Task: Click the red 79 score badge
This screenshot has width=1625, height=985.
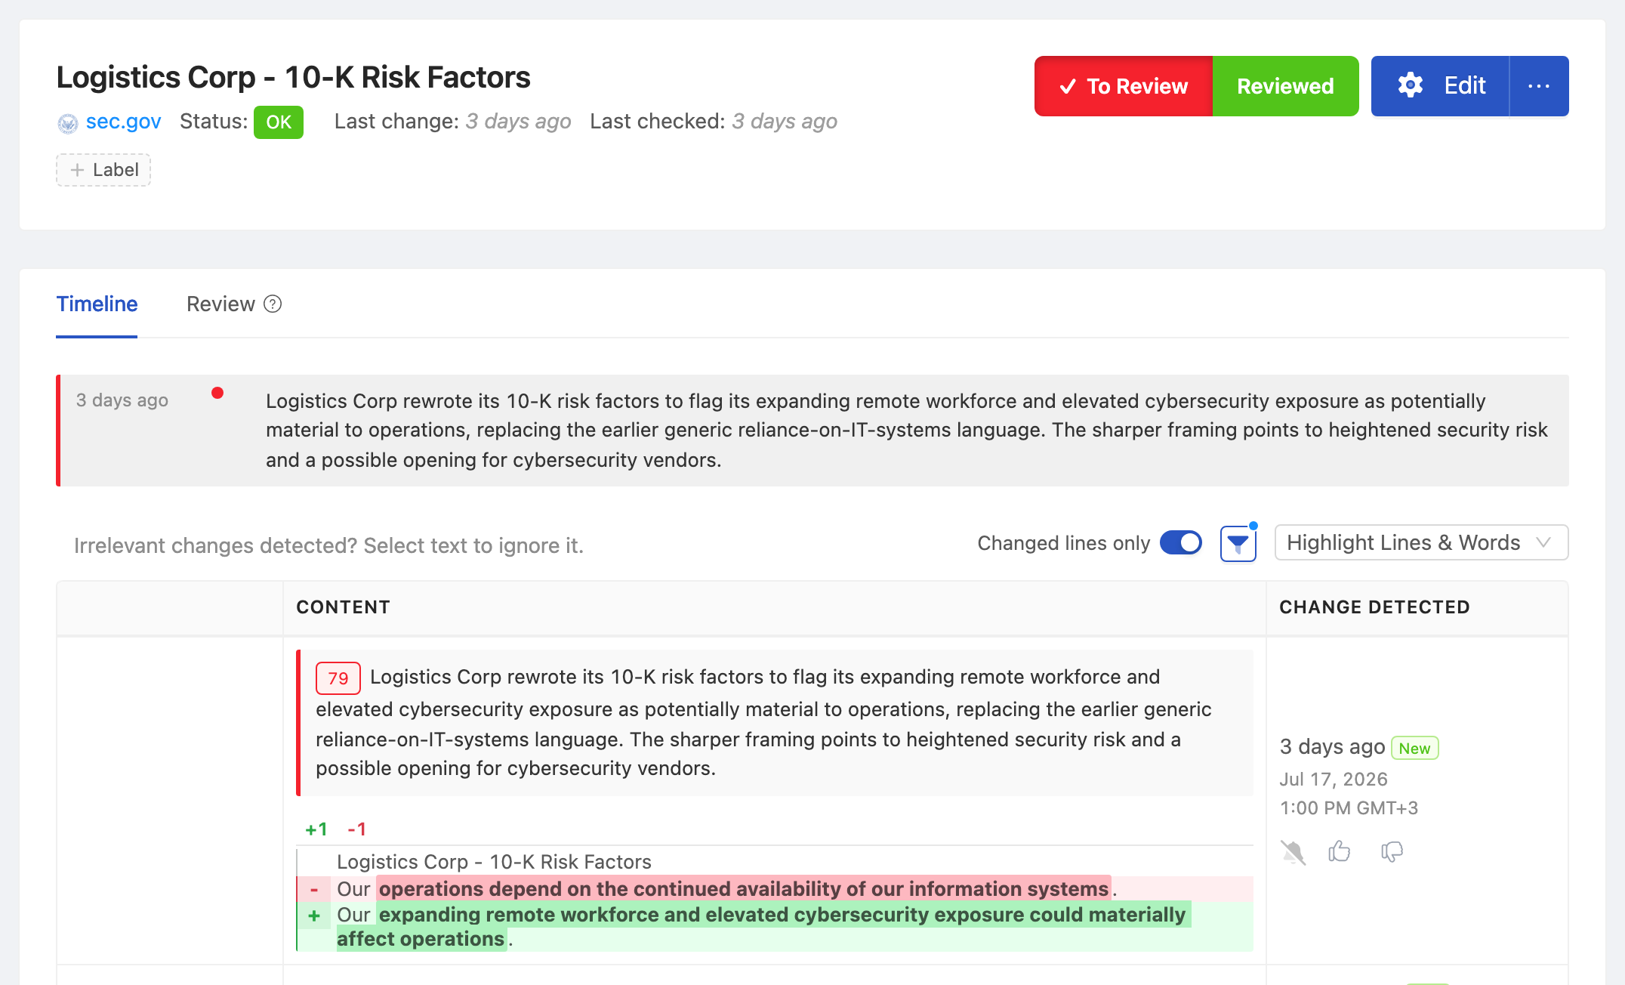Action: pos(338,678)
